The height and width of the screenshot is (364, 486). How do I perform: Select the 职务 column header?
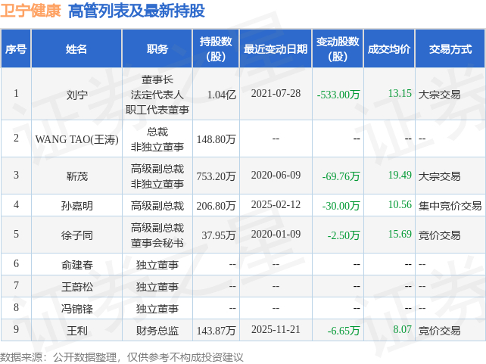(157, 49)
